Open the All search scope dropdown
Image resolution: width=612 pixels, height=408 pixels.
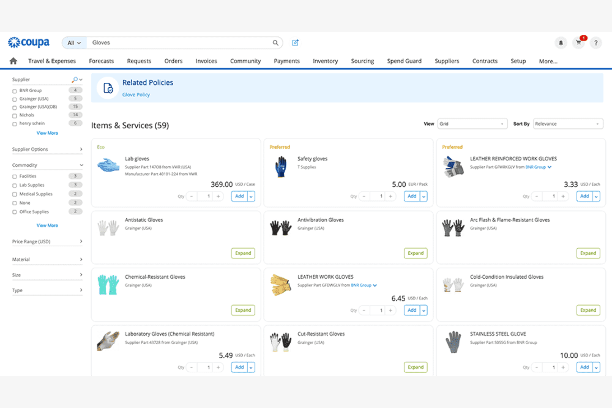click(x=74, y=43)
